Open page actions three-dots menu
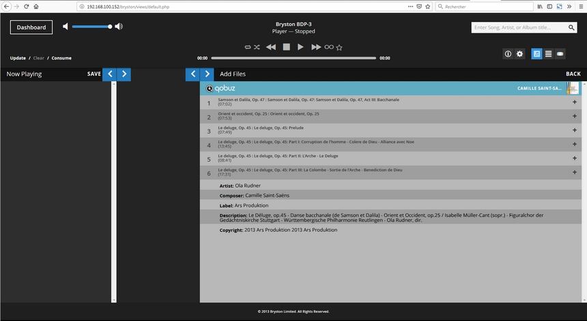Screen dimensions: 587x321 point(411,6)
